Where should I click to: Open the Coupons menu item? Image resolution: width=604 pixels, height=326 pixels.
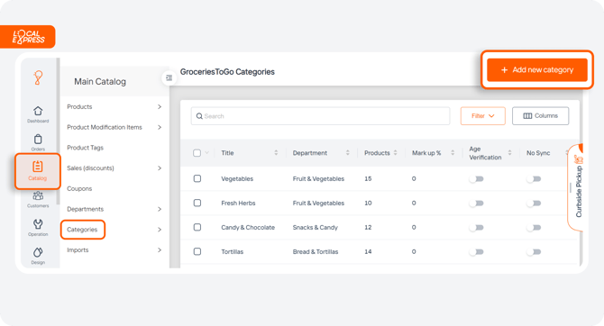[79, 188]
